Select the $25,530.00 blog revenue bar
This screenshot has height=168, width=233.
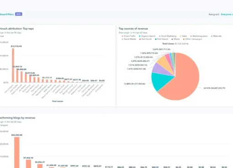point(17,153)
